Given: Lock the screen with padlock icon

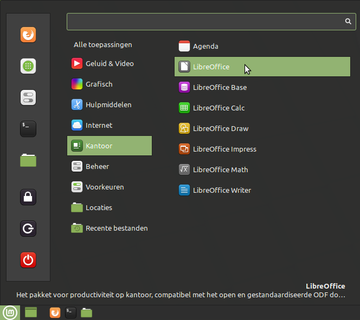Looking at the screenshot, I should coord(28,197).
